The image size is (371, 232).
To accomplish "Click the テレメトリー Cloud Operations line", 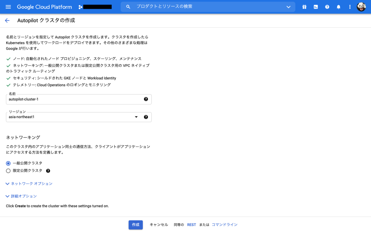I will point(58,85).
